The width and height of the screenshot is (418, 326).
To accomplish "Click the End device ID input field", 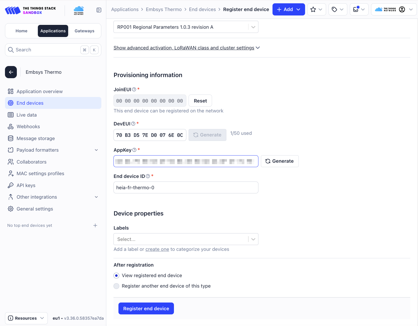I will (186, 188).
